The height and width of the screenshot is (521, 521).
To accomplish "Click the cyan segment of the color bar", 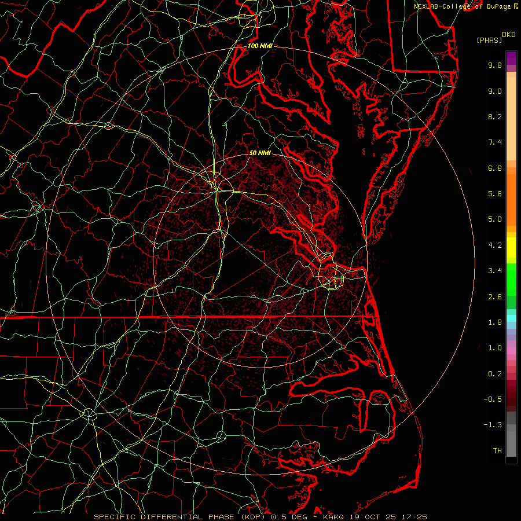I will coord(511,318).
